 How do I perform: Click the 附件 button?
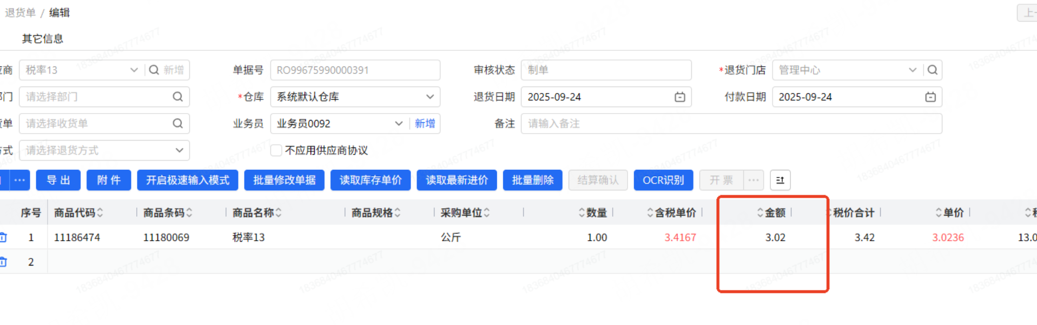tap(109, 180)
